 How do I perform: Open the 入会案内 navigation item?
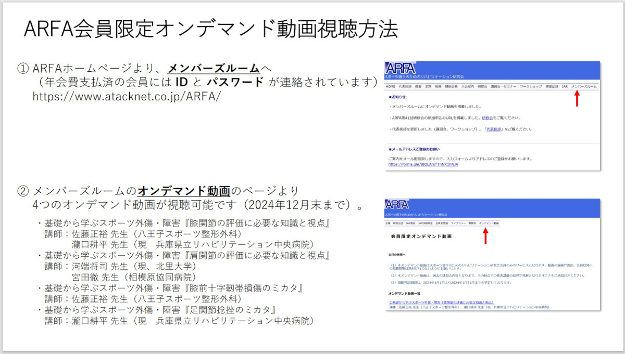click(x=468, y=86)
